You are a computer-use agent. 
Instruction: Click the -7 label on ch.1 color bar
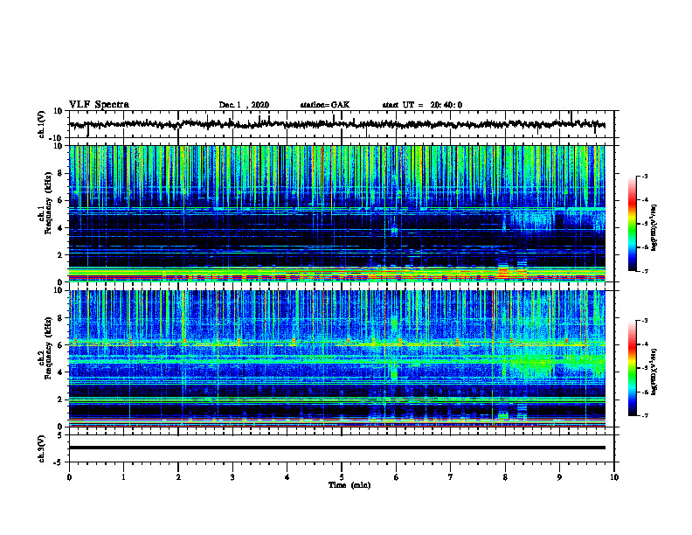pyautogui.click(x=645, y=271)
